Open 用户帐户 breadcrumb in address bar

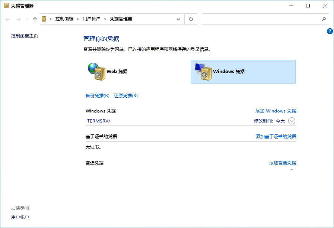click(91, 19)
